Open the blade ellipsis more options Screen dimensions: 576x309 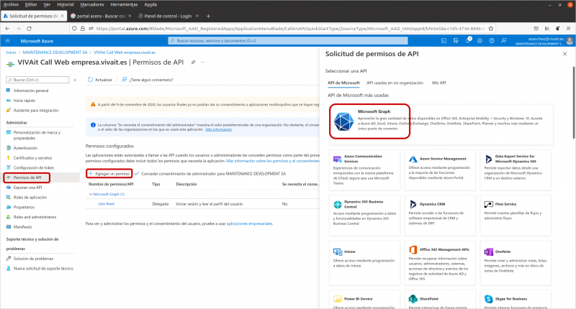[x=203, y=63]
